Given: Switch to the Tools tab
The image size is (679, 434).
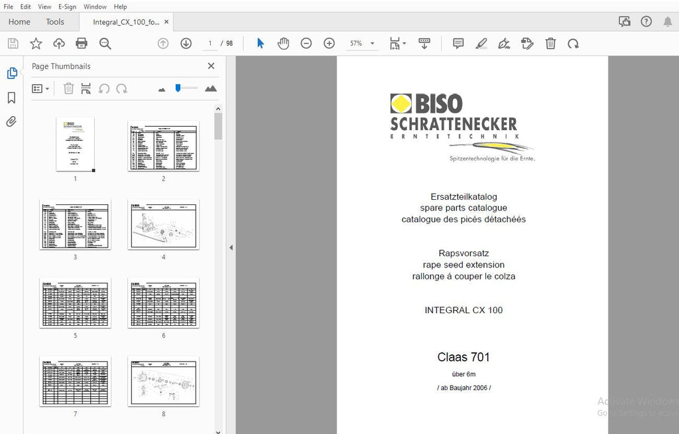Looking at the screenshot, I should pyautogui.click(x=55, y=22).
